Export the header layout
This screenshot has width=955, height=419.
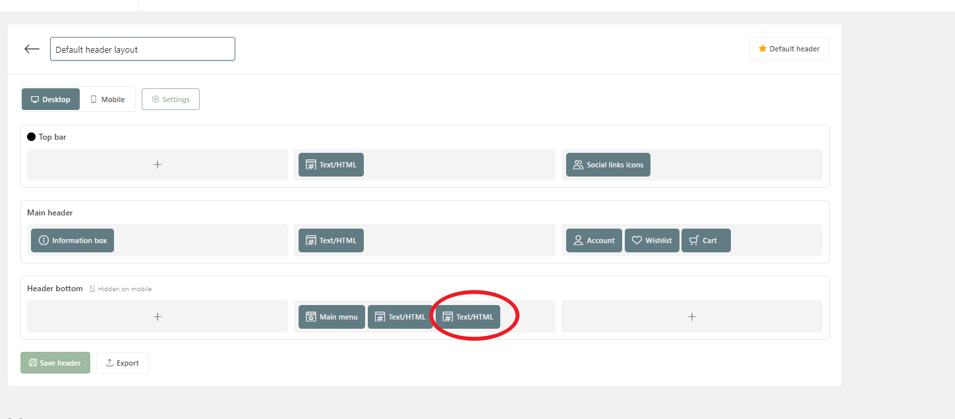click(x=122, y=362)
